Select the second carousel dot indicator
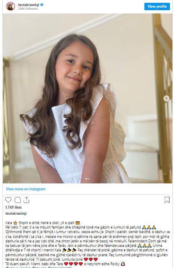The height and width of the screenshot is (268, 174). click(89, 179)
